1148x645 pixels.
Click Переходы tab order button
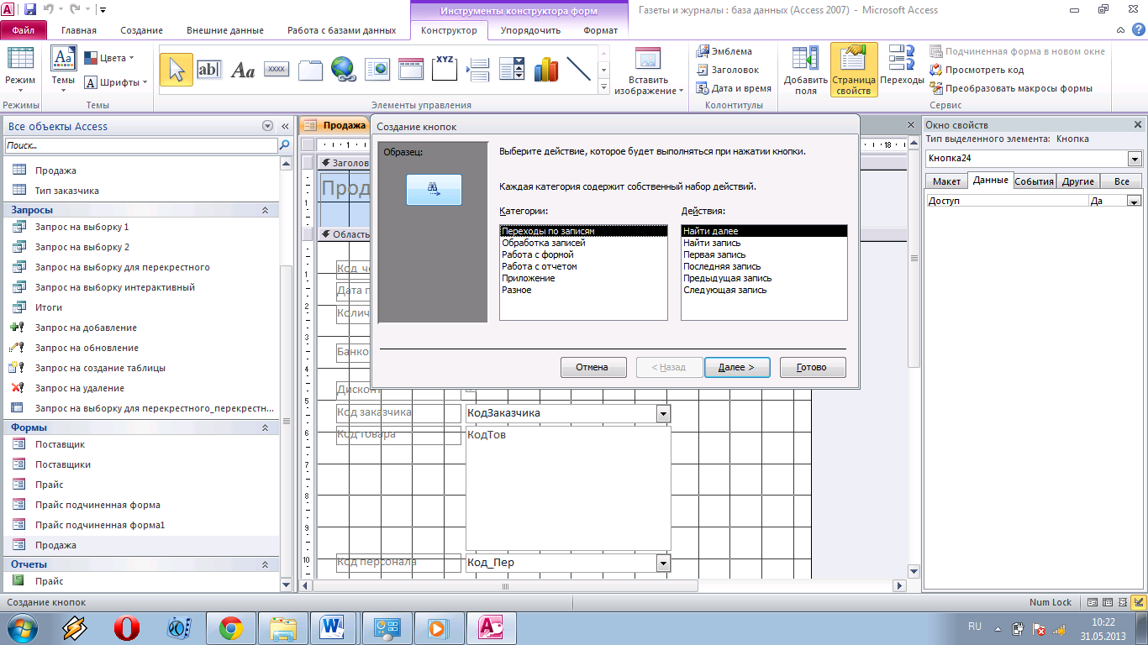902,70
